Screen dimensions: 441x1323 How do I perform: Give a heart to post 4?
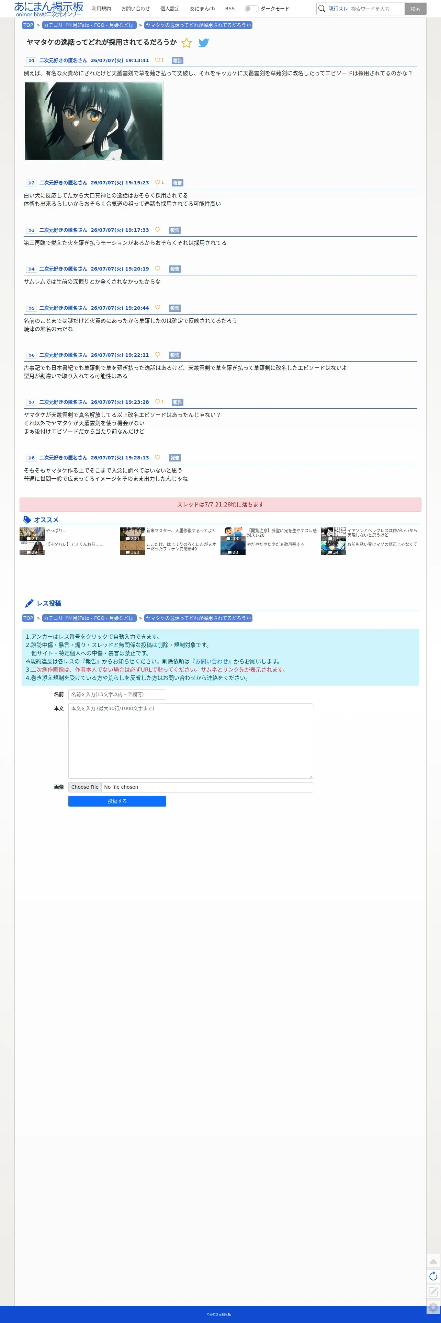[x=157, y=269]
